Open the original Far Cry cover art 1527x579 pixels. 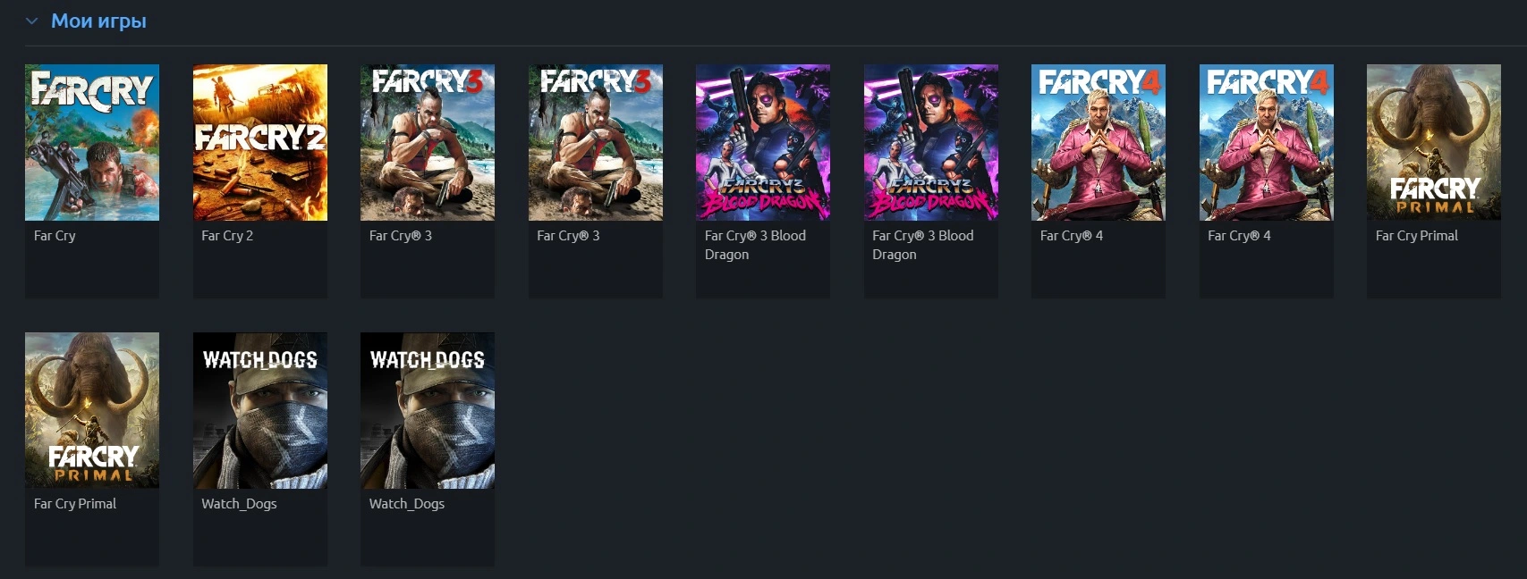click(x=92, y=142)
